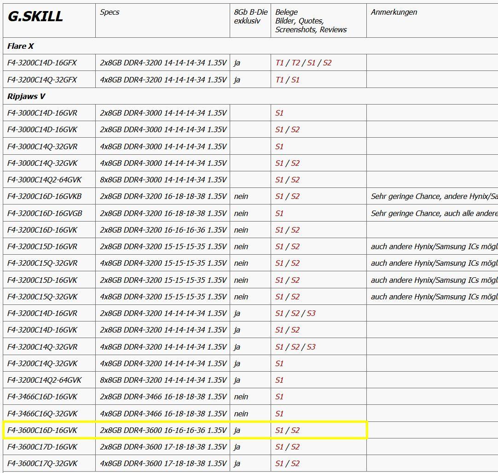Click specs cell 2x8GB DDR4-3200 16-16-16-36 1.35V
The image size is (498, 473).
(x=163, y=230)
